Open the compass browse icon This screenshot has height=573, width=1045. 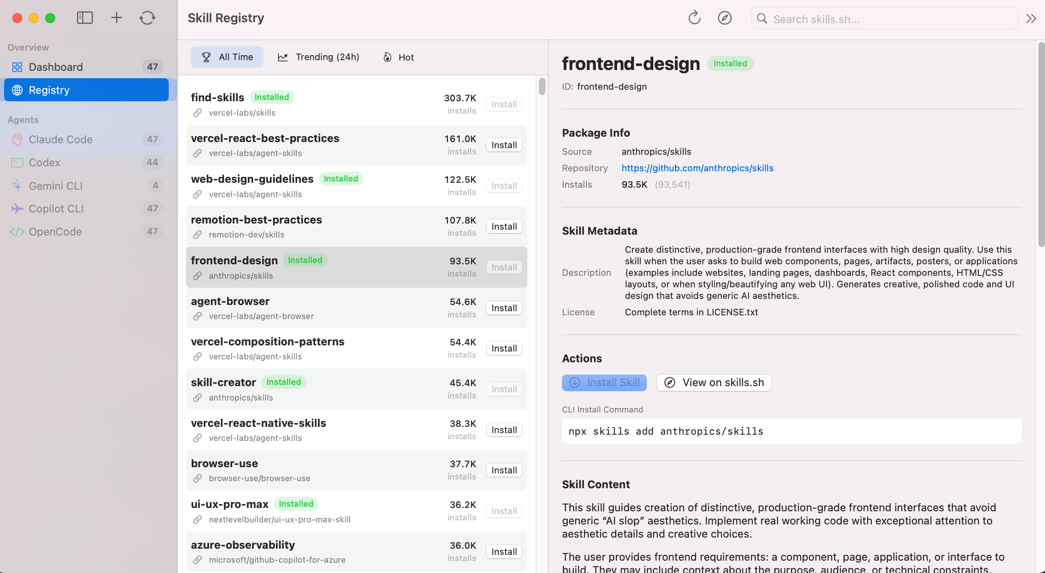click(725, 18)
